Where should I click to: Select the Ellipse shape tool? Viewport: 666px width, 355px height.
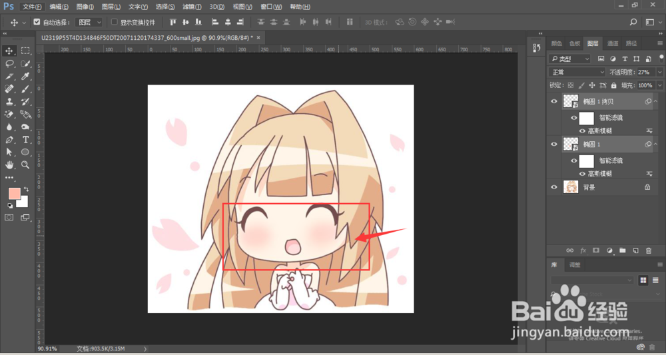pos(25,152)
